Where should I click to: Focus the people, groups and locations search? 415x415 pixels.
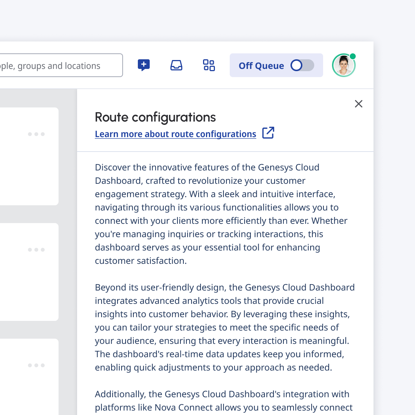(x=61, y=65)
